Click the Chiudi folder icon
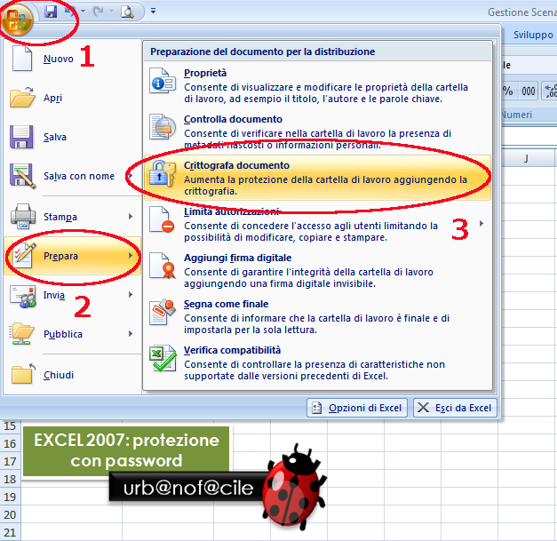557x541 pixels. [23, 374]
